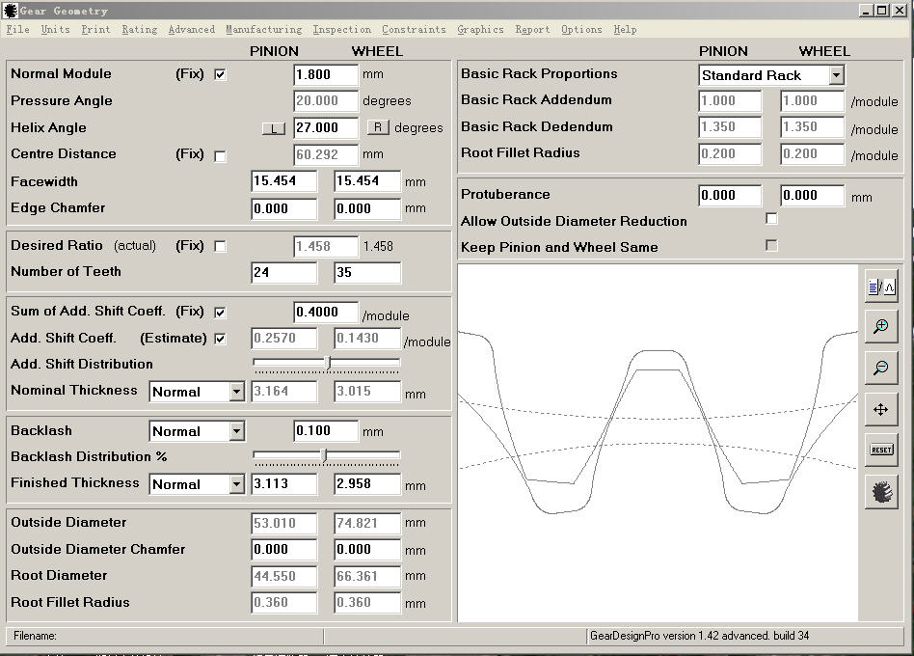Click pinion Outside Diameter value 53.010
The image size is (914, 656).
click(283, 523)
